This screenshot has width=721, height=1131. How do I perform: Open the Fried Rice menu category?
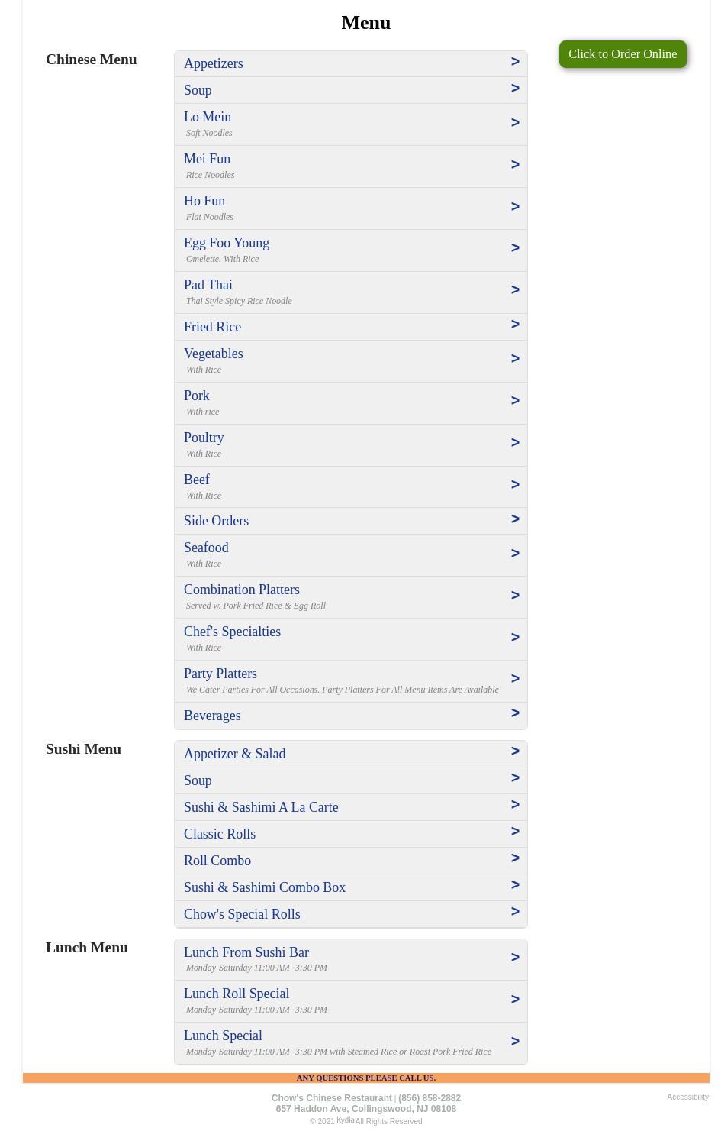coord(212,327)
